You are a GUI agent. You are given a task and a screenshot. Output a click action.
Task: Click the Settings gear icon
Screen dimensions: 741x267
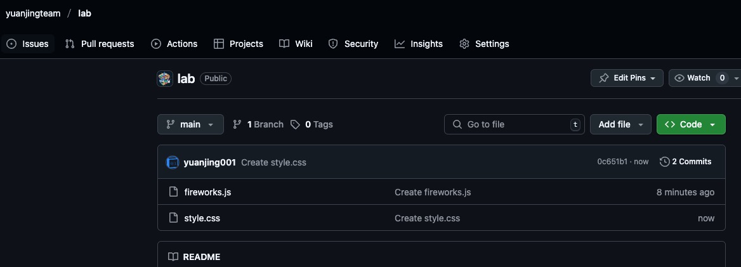click(x=464, y=44)
